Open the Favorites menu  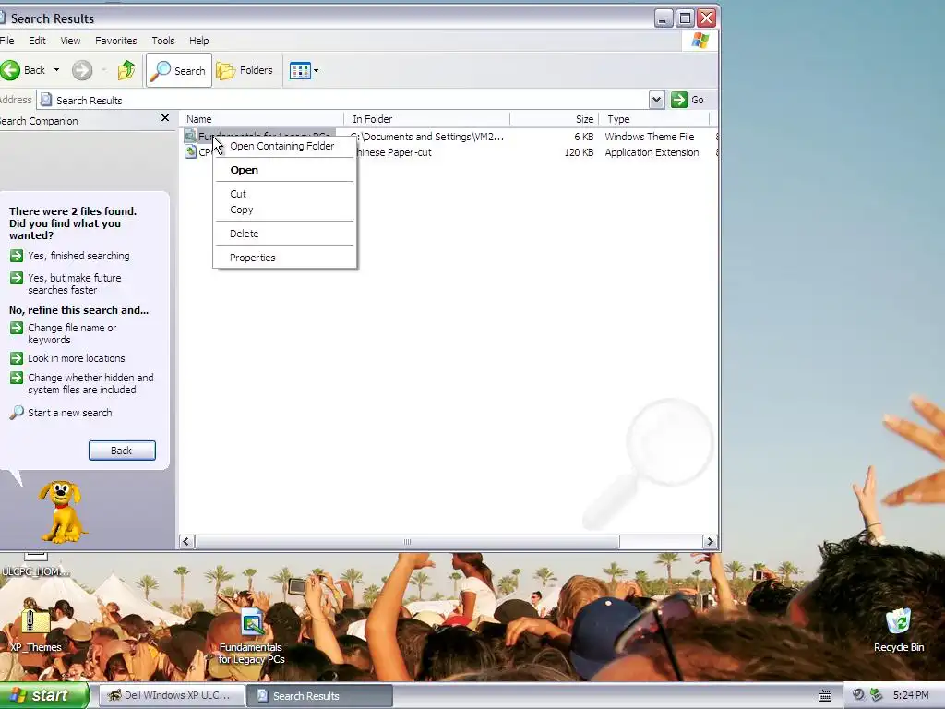(x=115, y=41)
